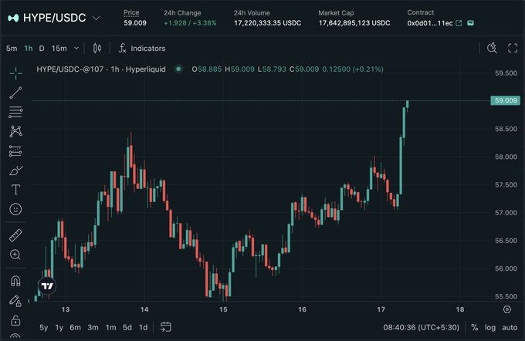Switch to the 5m timeframe
The height and width of the screenshot is (341, 525).
(12, 49)
